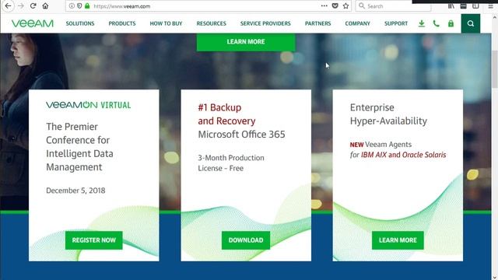The height and width of the screenshot is (280, 498).
Task: Click the Register Now button
Action: (93, 240)
